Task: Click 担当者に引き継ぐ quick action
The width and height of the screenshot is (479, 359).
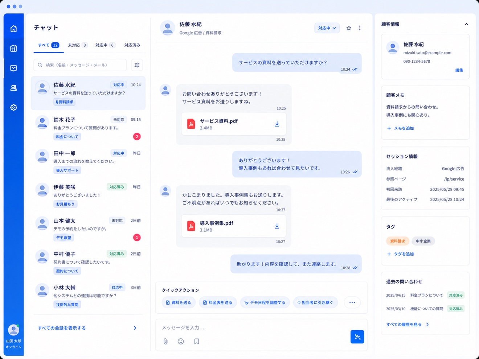Action: coord(315,302)
